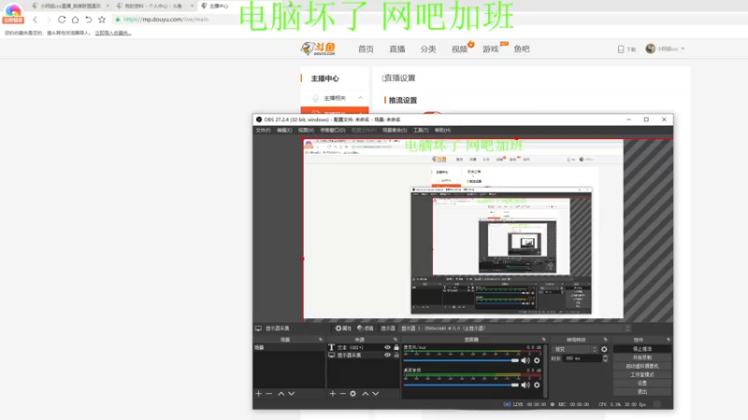748x420 pixels.
Task: Open the 显示器 display selection dropdown
Action: tap(516, 329)
